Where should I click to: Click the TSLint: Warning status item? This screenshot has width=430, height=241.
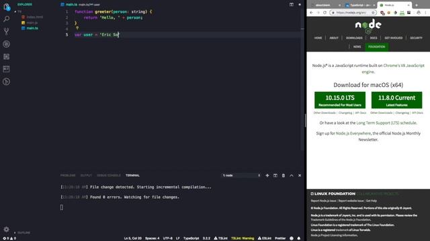tap(243, 238)
